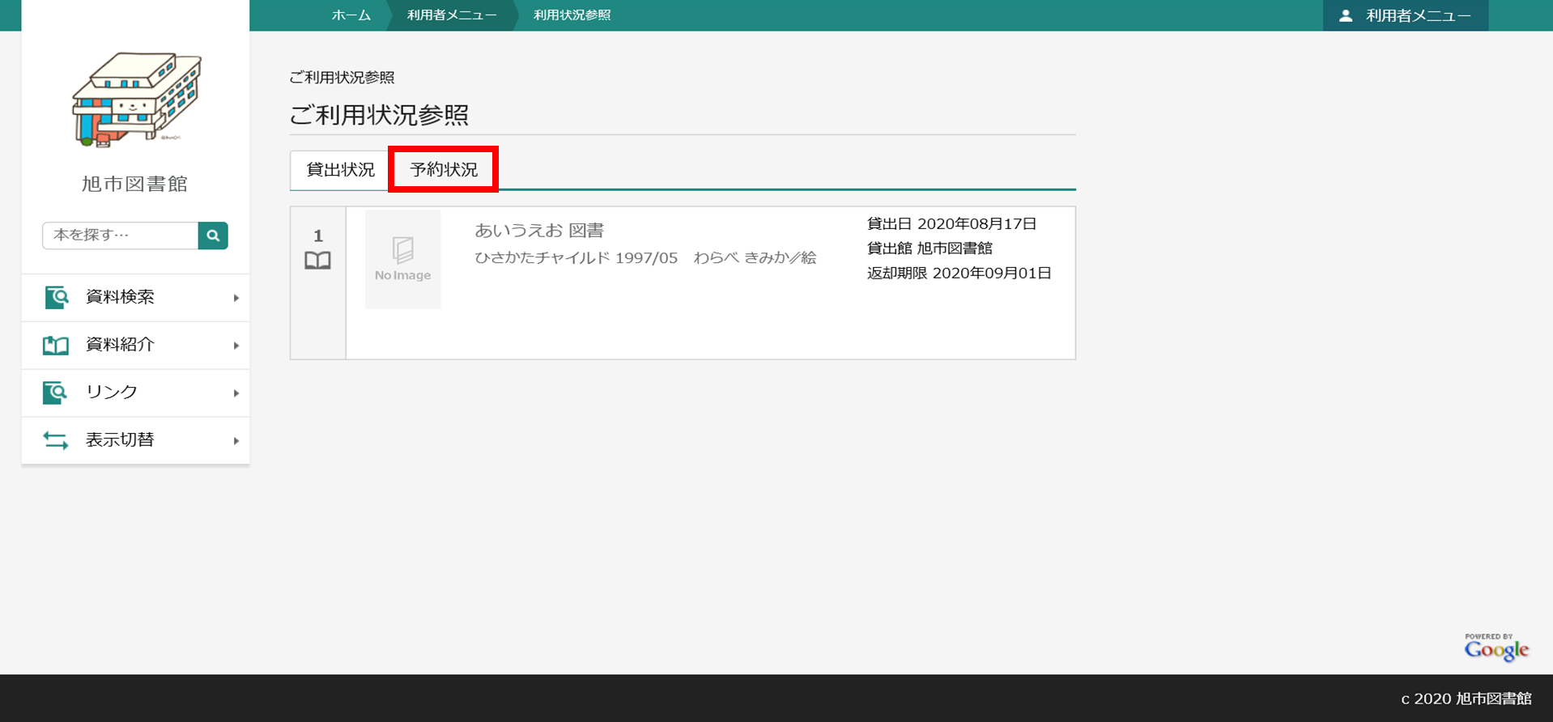Expand the 資料紹介 submenu arrow
The height and width of the screenshot is (722, 1553).
(236, 346)
